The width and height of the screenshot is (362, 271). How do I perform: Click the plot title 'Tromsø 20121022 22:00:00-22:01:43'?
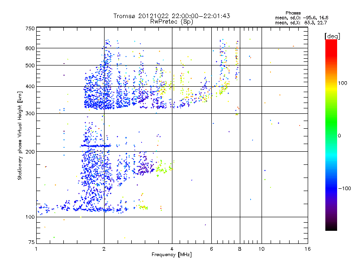pyautogui.click(x=171, y=16)
